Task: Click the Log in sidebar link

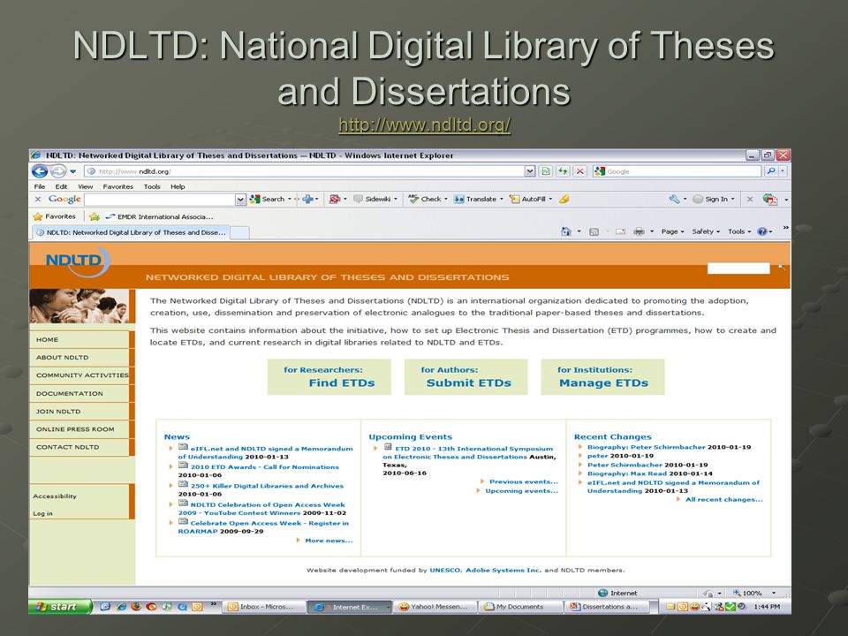Action: [x=42, y=514]
